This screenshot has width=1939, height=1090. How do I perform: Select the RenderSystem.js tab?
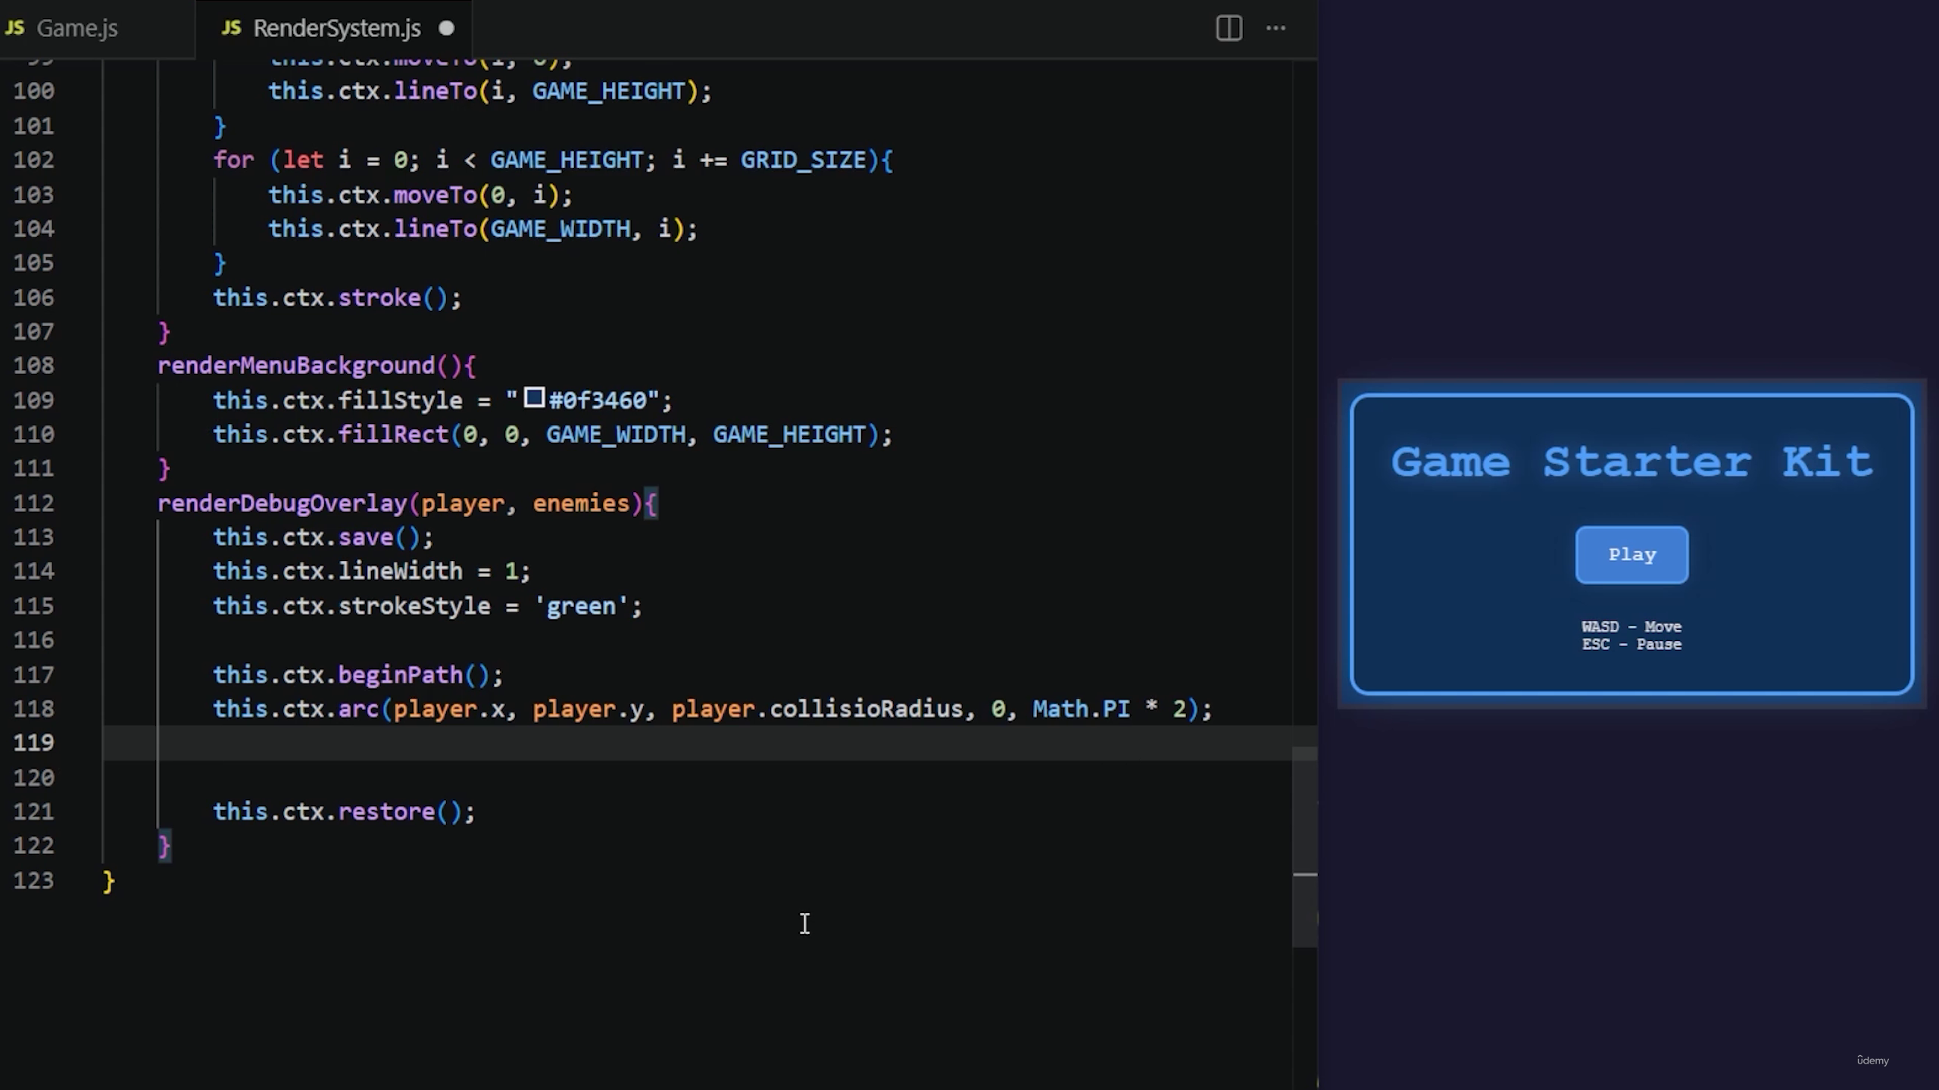[336, 29]
